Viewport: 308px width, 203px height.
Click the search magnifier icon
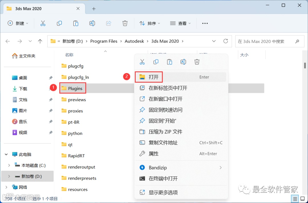297,41
